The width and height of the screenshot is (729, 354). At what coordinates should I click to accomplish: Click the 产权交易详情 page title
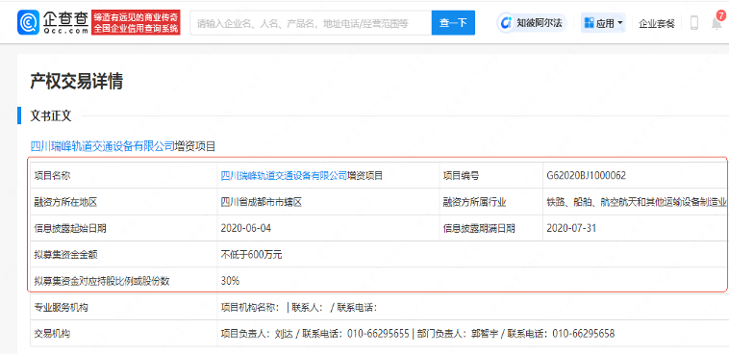pyautogui.click(x=76, y=82)
